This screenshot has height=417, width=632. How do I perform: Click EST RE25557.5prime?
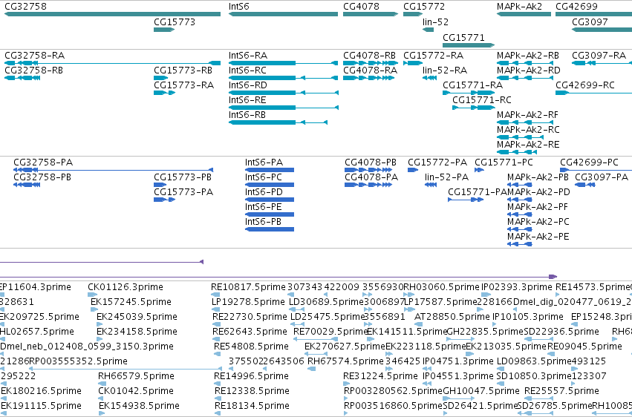point(561,391)
